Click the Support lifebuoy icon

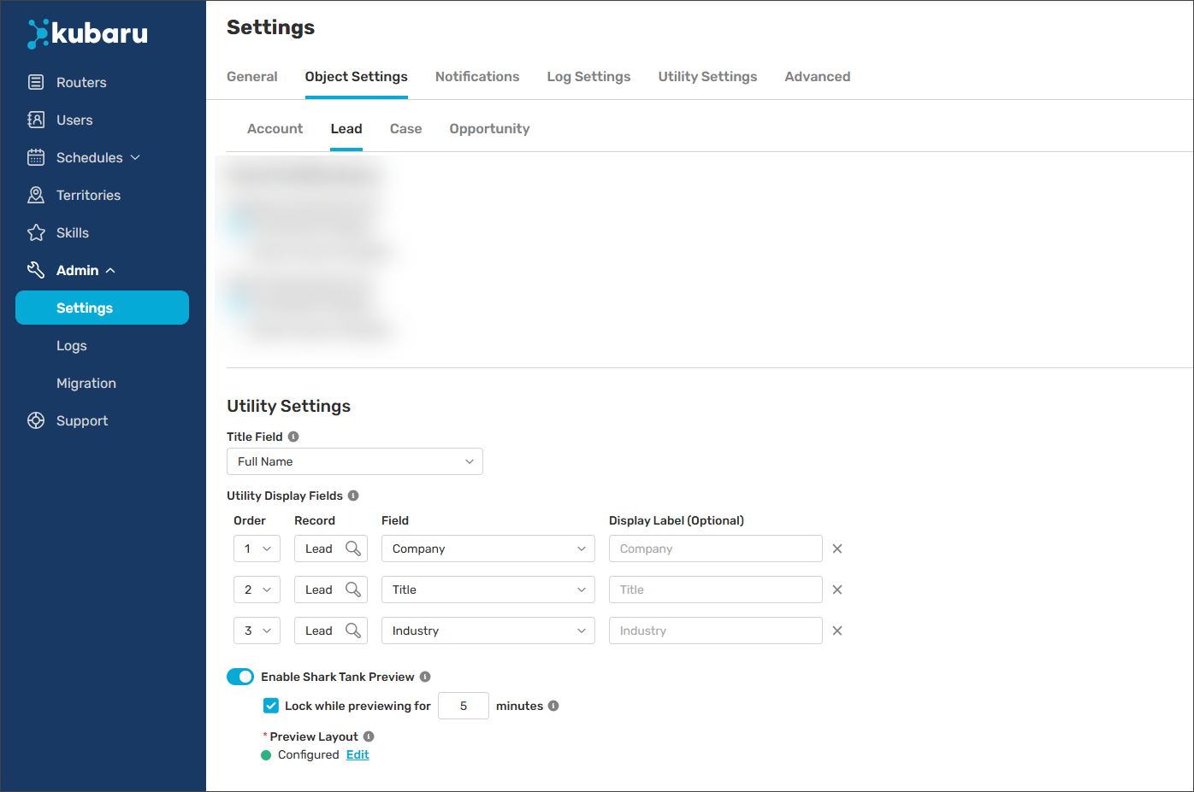click(x=36, y=420)
